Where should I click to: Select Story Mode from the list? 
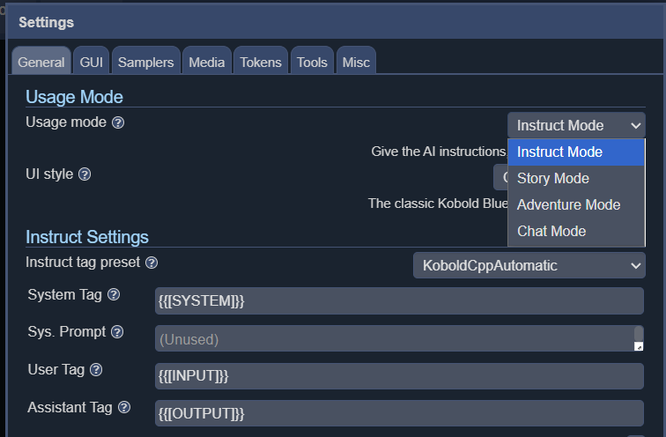tap(553, 178)
